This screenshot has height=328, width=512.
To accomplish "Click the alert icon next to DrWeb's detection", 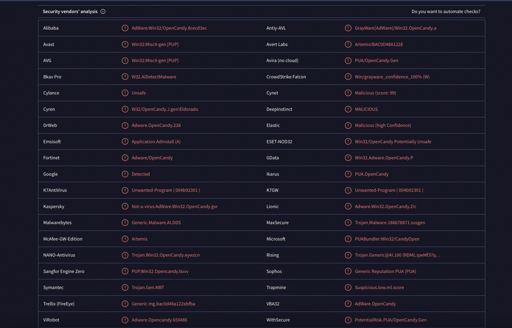I will click(x=125, y=125).
